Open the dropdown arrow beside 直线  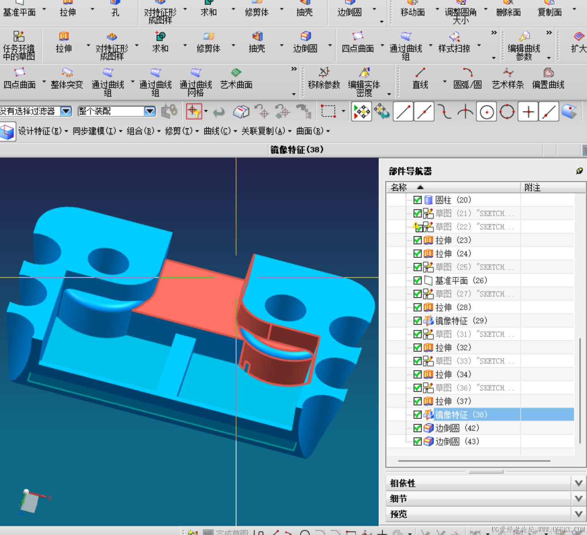pyautogui.click(x=444, y=81)
